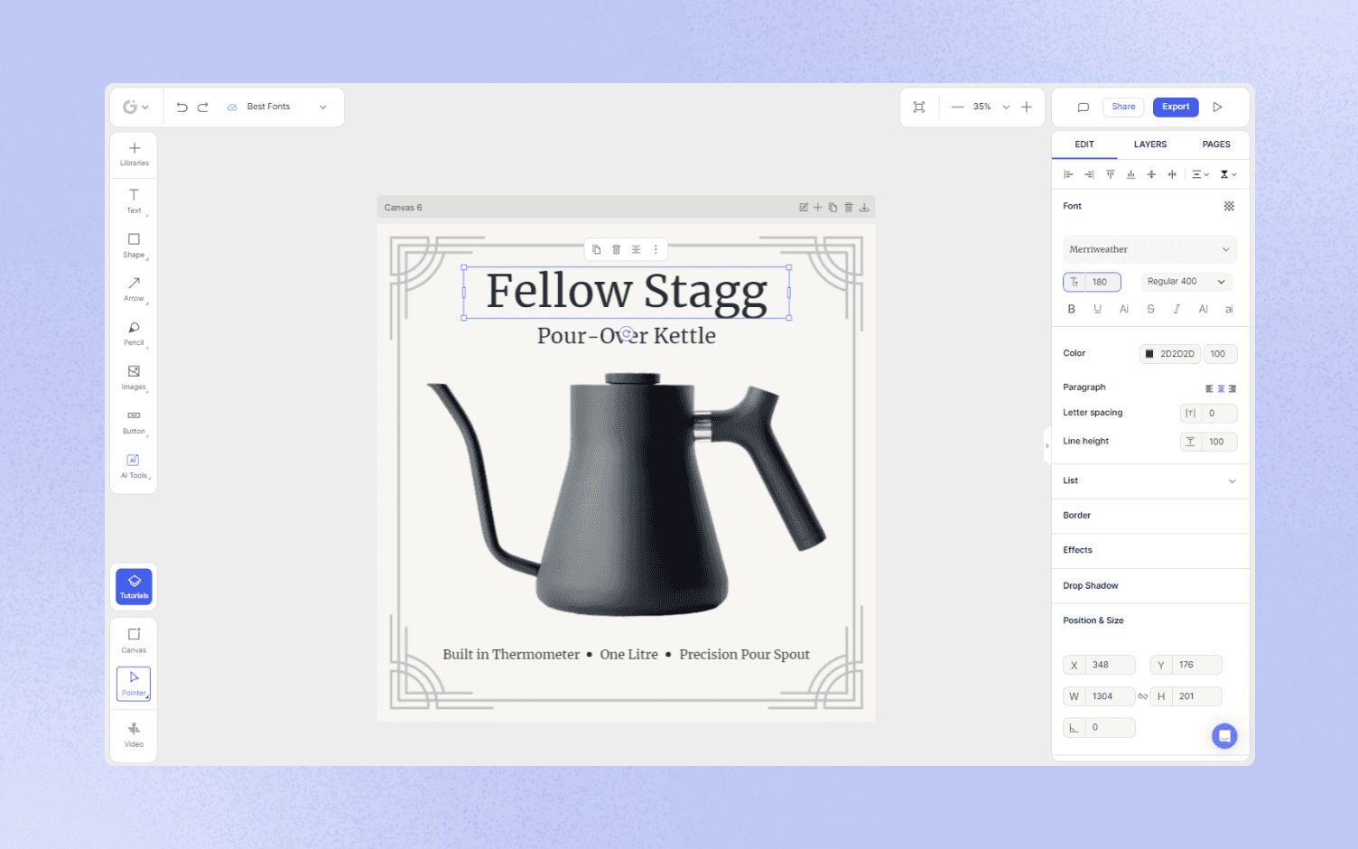Zoom in with the plus button
This screenshot has height=849, width=1358.
coord(1027,107)
